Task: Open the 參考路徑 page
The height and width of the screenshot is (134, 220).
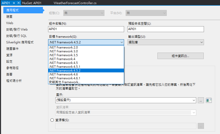Action: 12,68
